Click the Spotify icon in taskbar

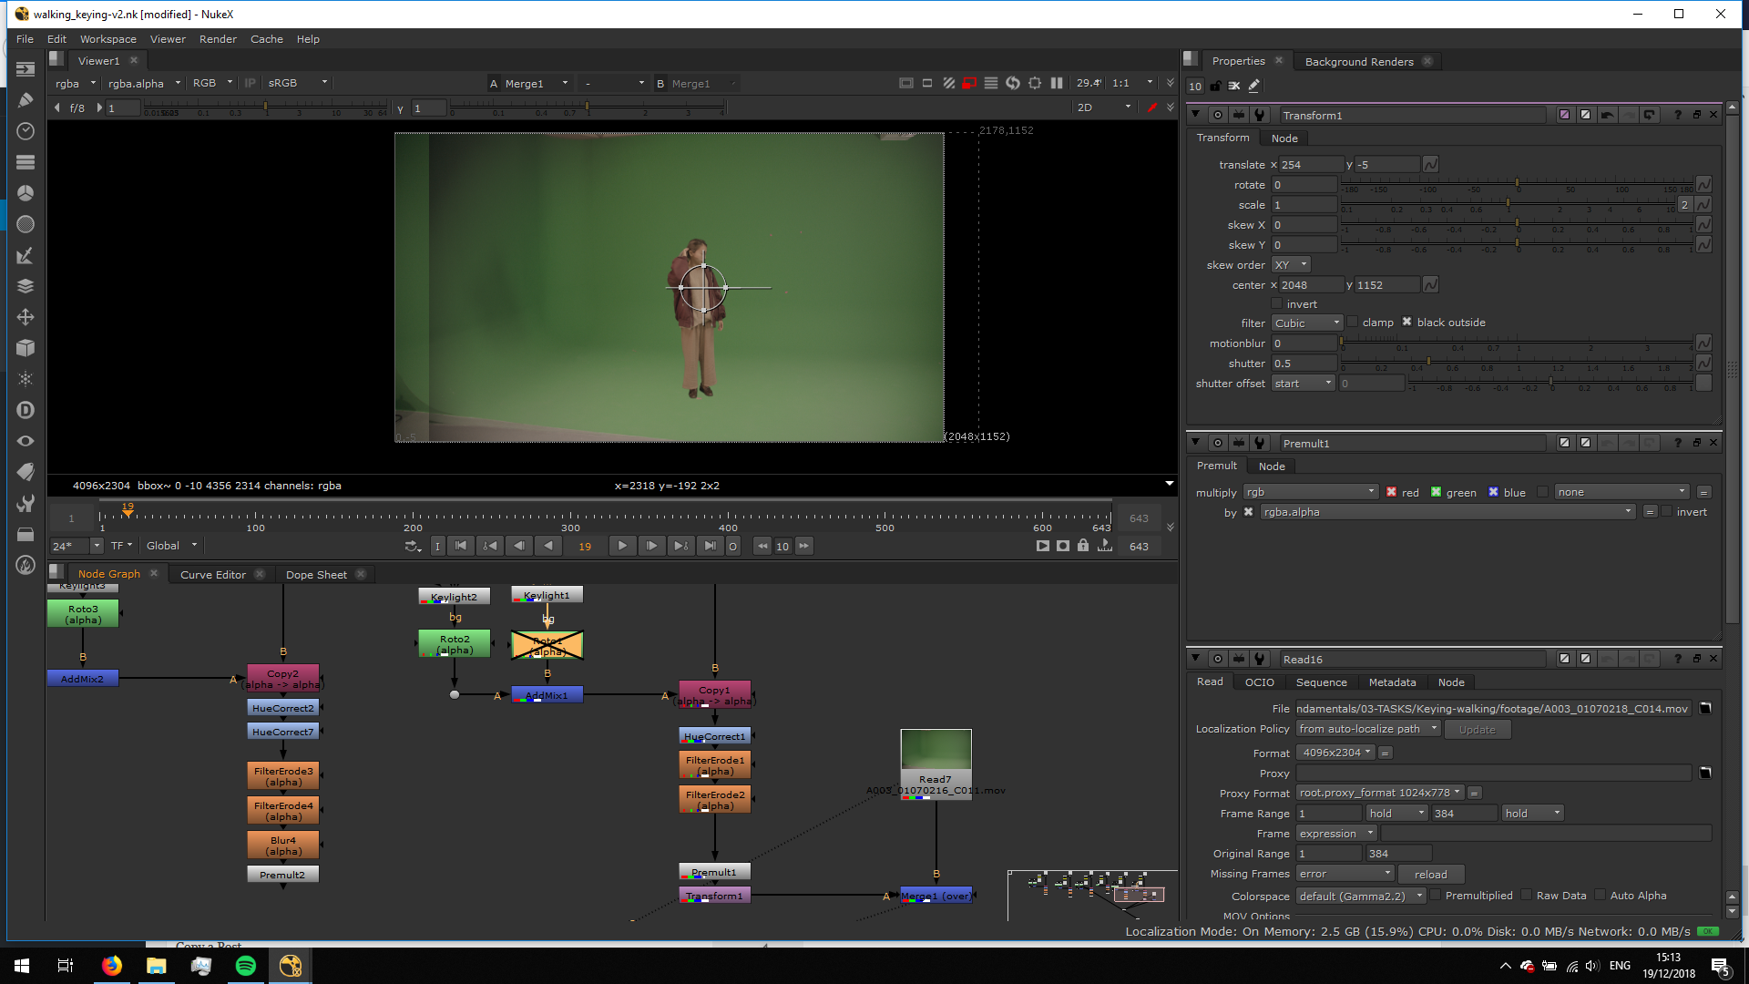tap(246, 966)
